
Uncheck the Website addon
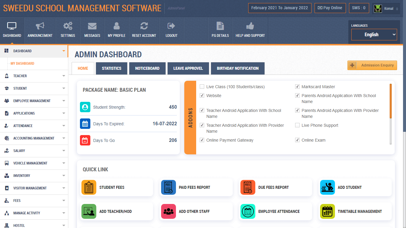(202, 96)
